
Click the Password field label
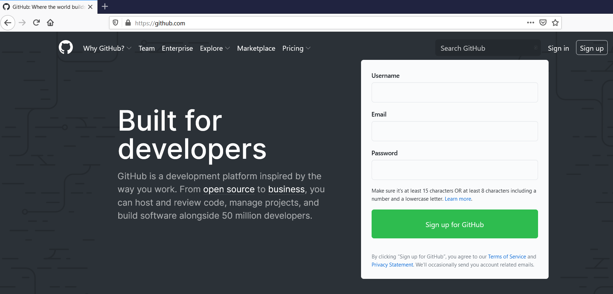pyautogui.click(x=385, y=153)
